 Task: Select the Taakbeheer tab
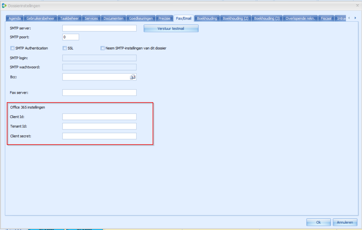pyautogui.click(x=70, y=18)
